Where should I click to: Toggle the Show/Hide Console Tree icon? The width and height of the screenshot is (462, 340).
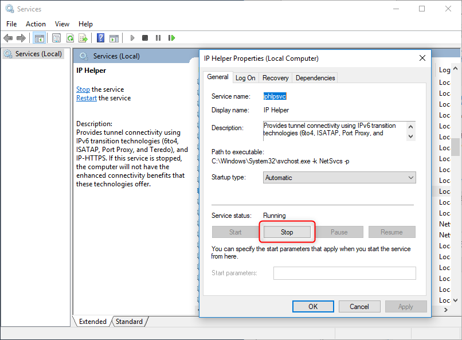40,38
